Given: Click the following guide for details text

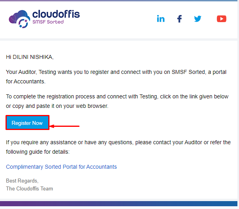Looking at the screenshot, I should (38, 152).
